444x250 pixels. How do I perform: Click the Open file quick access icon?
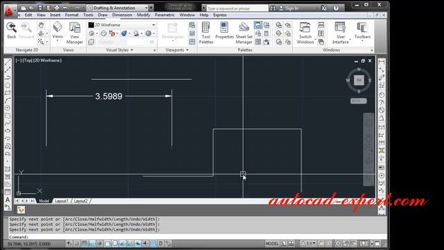31,8
